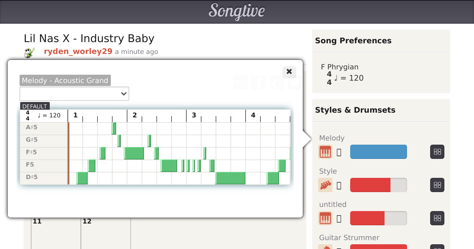
Task: Toggle the Style track checkbox
Action: coord(339,186)
